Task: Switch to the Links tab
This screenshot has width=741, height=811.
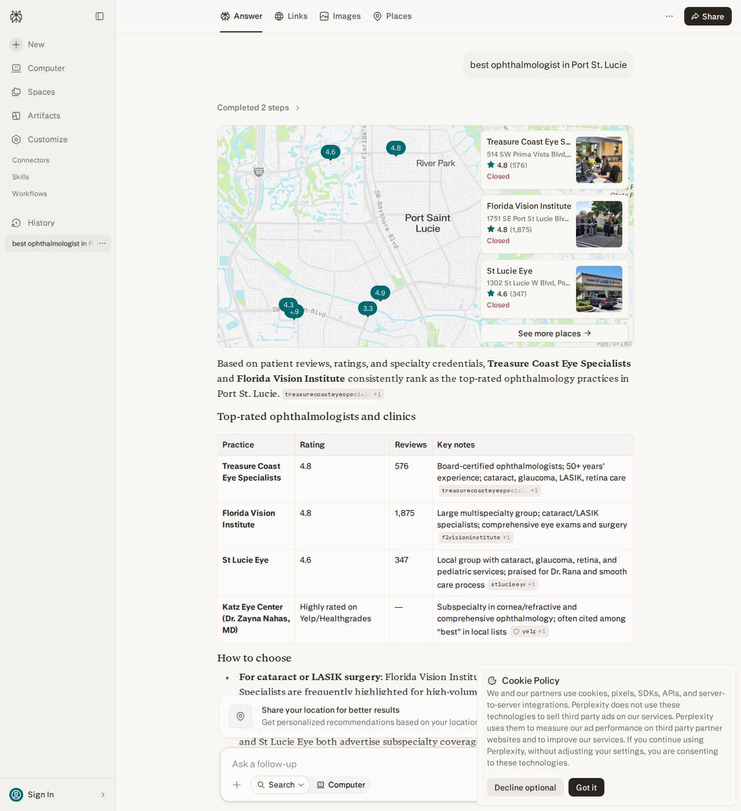Action: (x=291, y=16)
